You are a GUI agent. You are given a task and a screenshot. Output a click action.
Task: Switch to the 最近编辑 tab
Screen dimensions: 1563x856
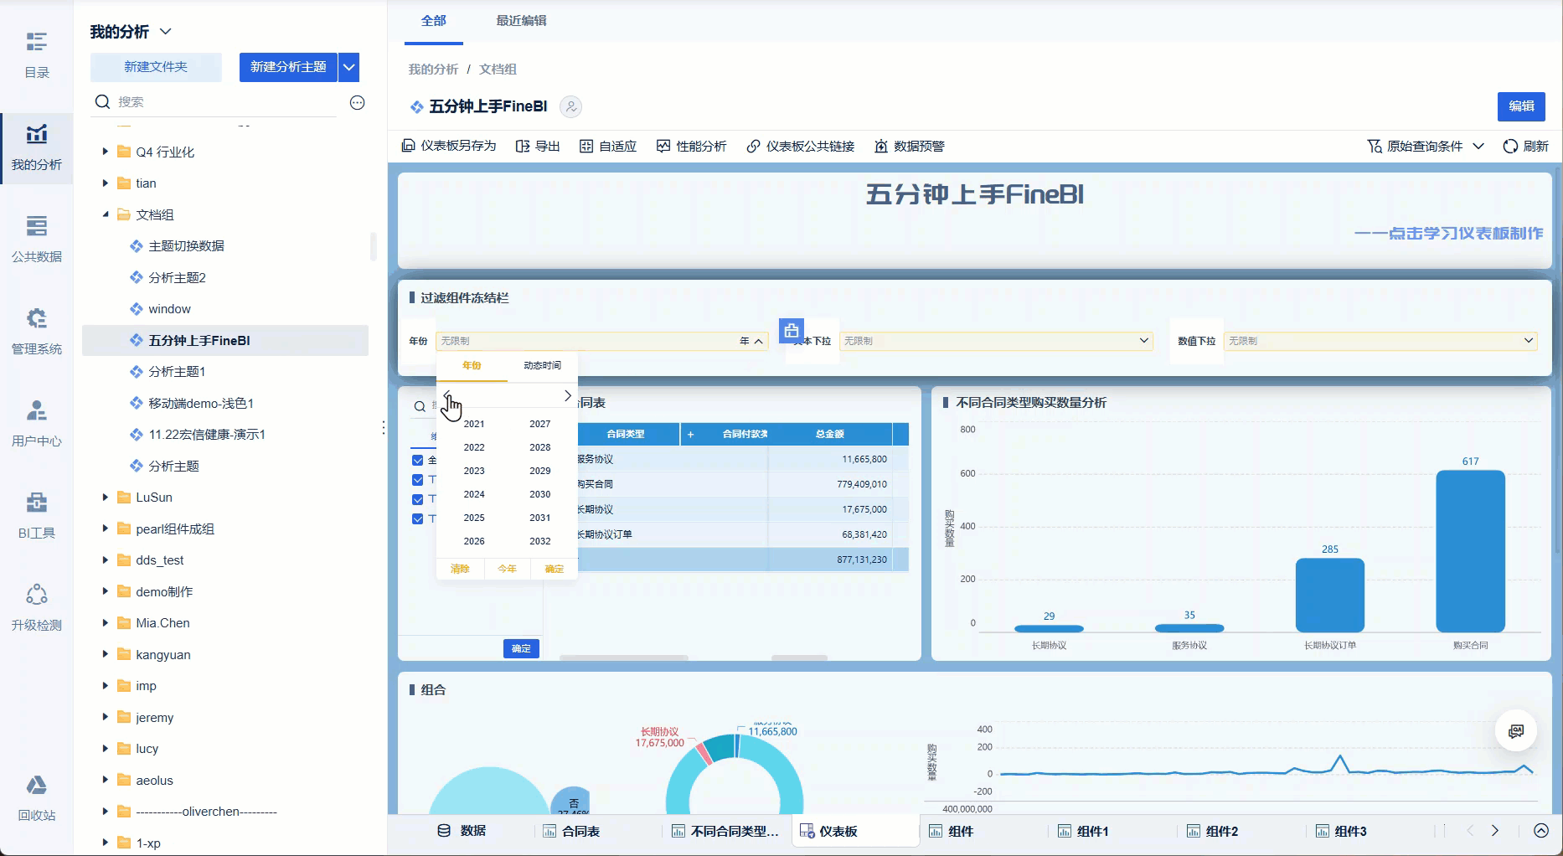(521, 21)
